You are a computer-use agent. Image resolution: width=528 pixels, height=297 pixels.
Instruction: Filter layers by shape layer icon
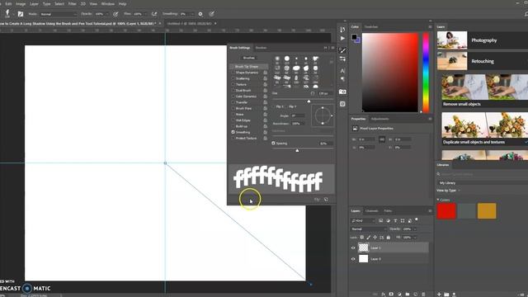(403, 220)
